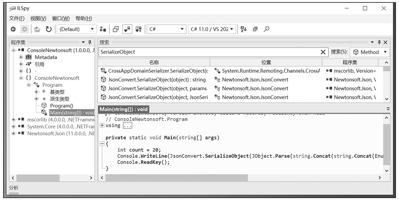
Task: Expand the mscorlib assembly node
Action: click(x=14, y=119)
